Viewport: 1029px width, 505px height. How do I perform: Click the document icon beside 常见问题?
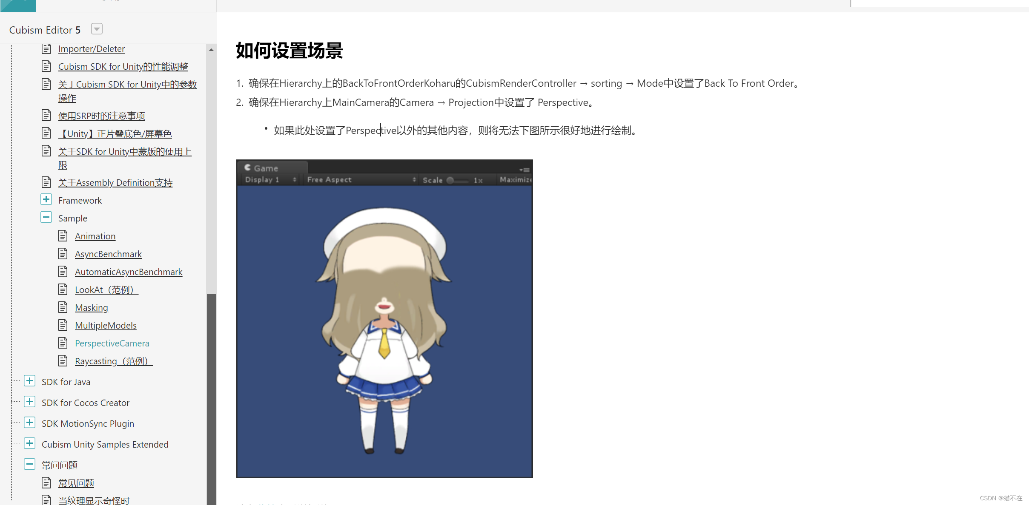point(46,483)
